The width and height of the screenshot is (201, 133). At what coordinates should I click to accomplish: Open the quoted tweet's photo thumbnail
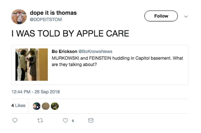[32, 64]
